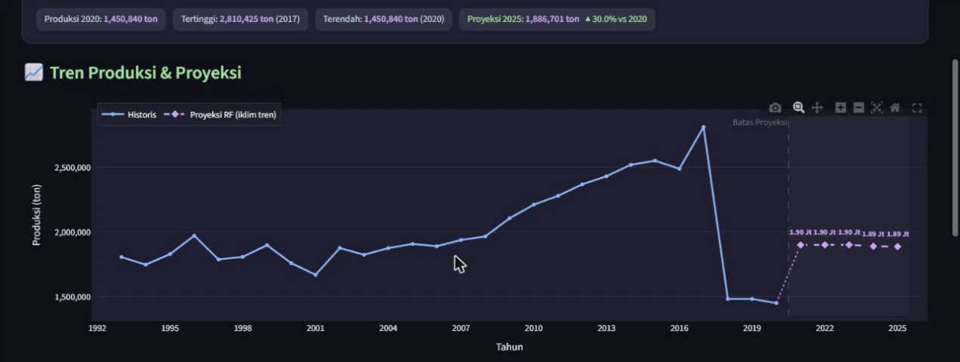960x362 pixels.
Task: Click the 2018 data point after drop
Action: pyautogui.click(x=727, y=299)
